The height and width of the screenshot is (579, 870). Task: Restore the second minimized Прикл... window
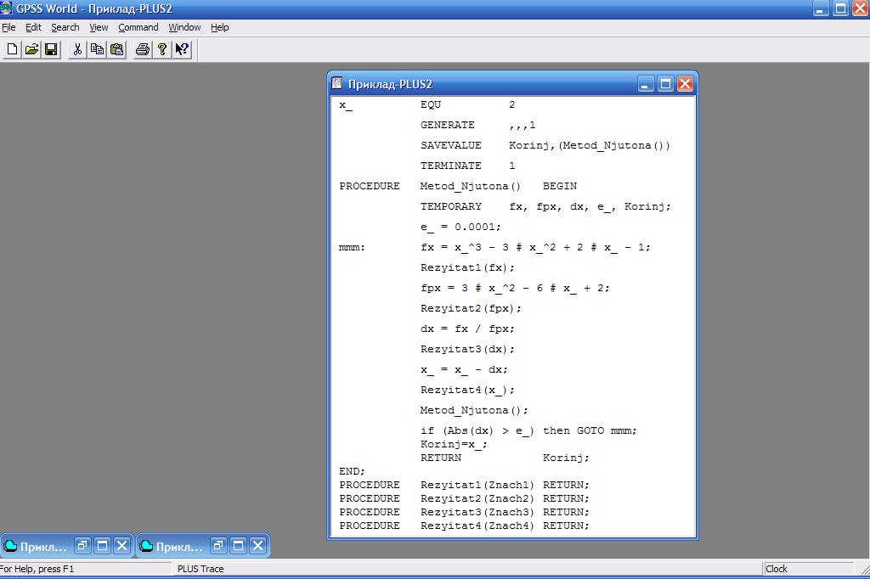pos(218,546)
